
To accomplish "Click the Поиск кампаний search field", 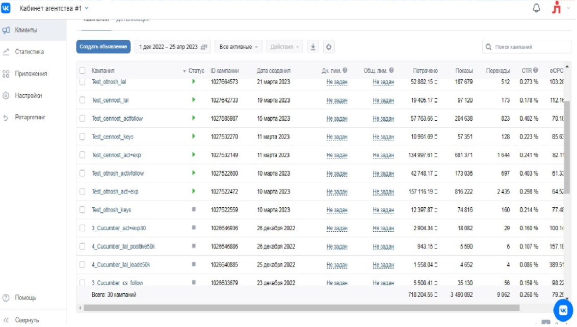I will (x=527, y=47).
